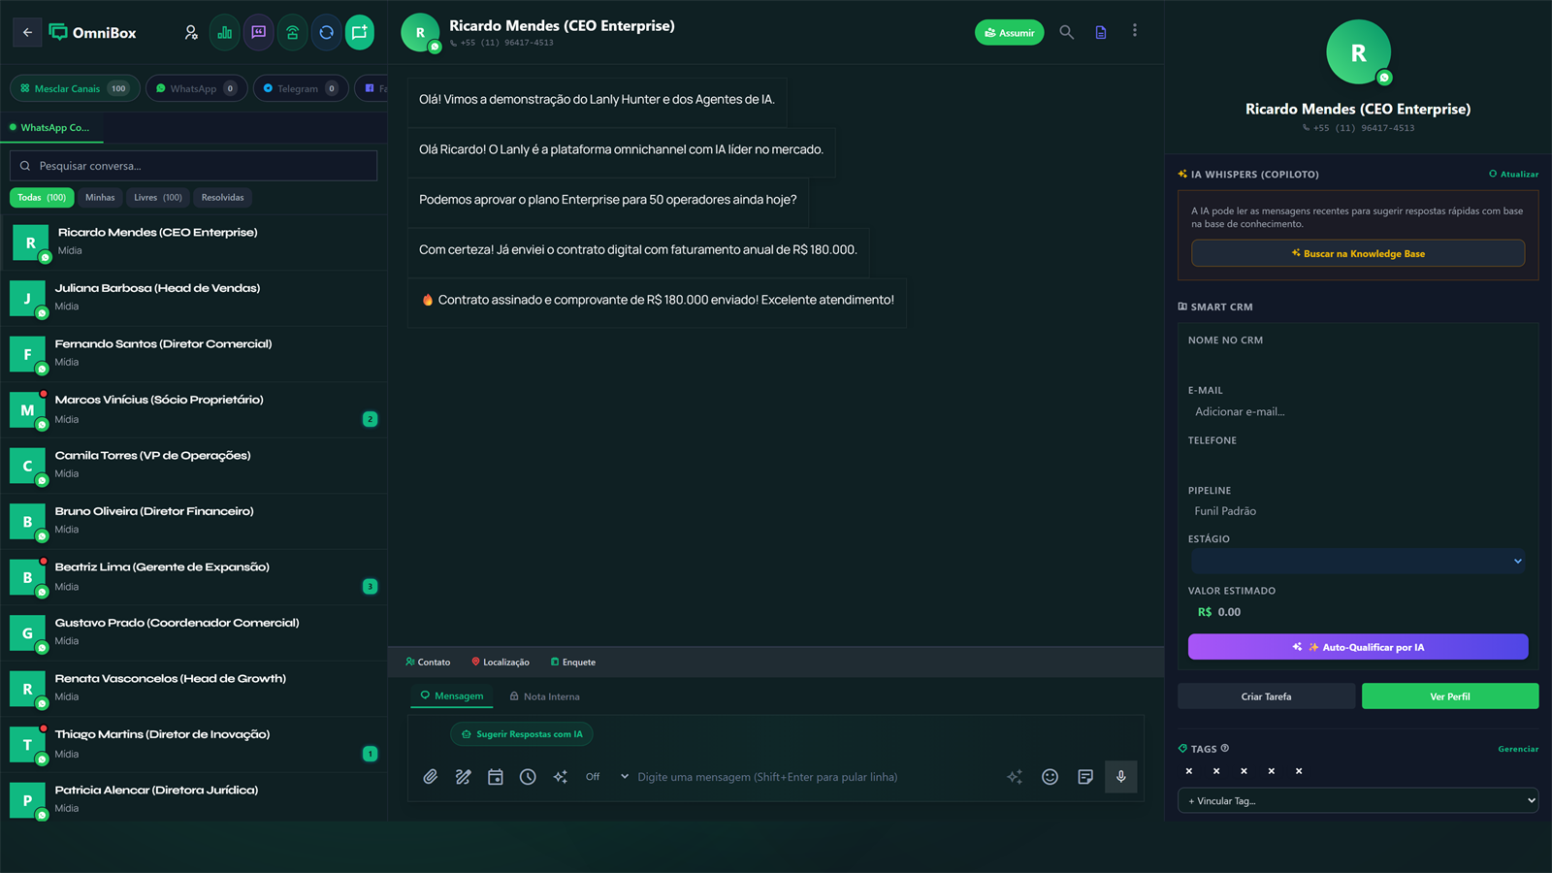Viewport: 1552px width, 873px height.
Task: Open conversation with Camila Torres
Action: 194,466
